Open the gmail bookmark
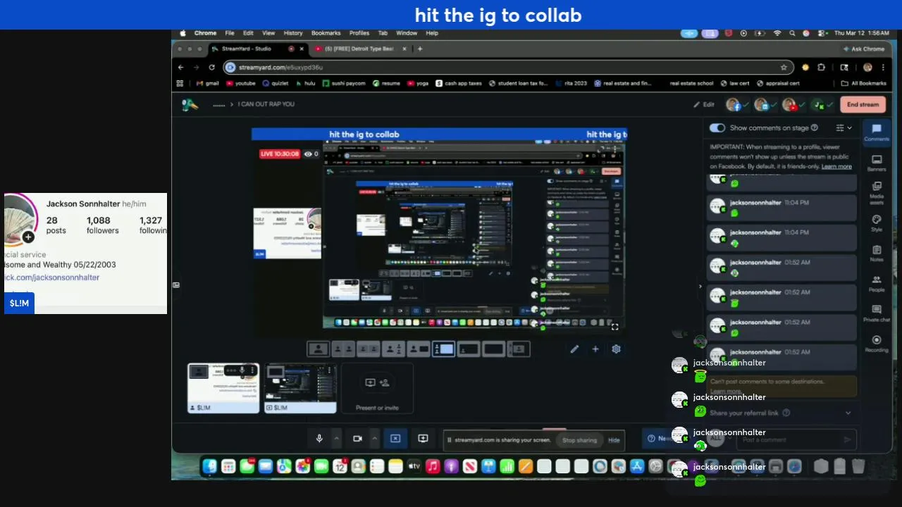Viewport: 902px width, 507px height. pos(207,83)
